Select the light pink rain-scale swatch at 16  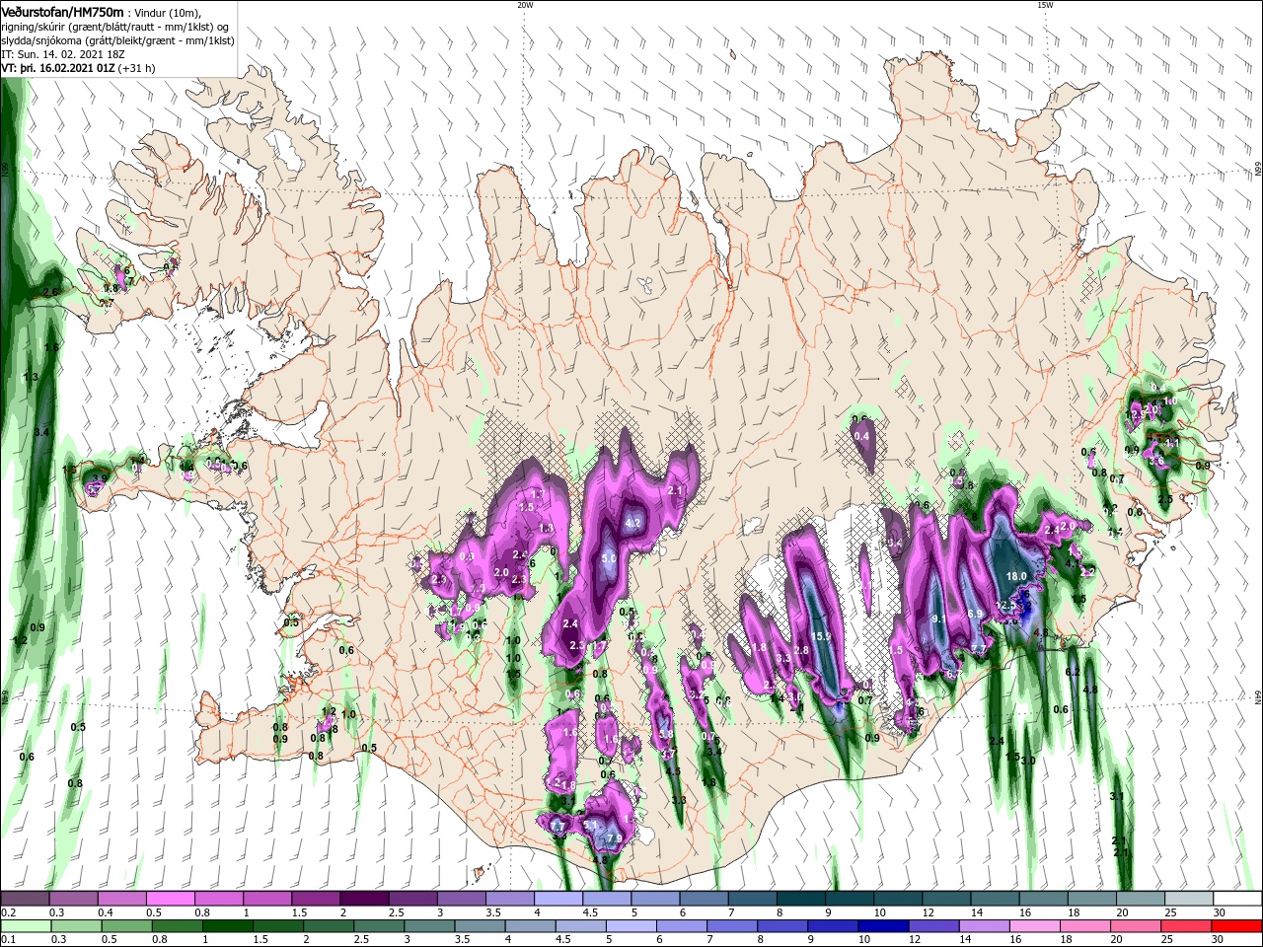pos(1036,926)
